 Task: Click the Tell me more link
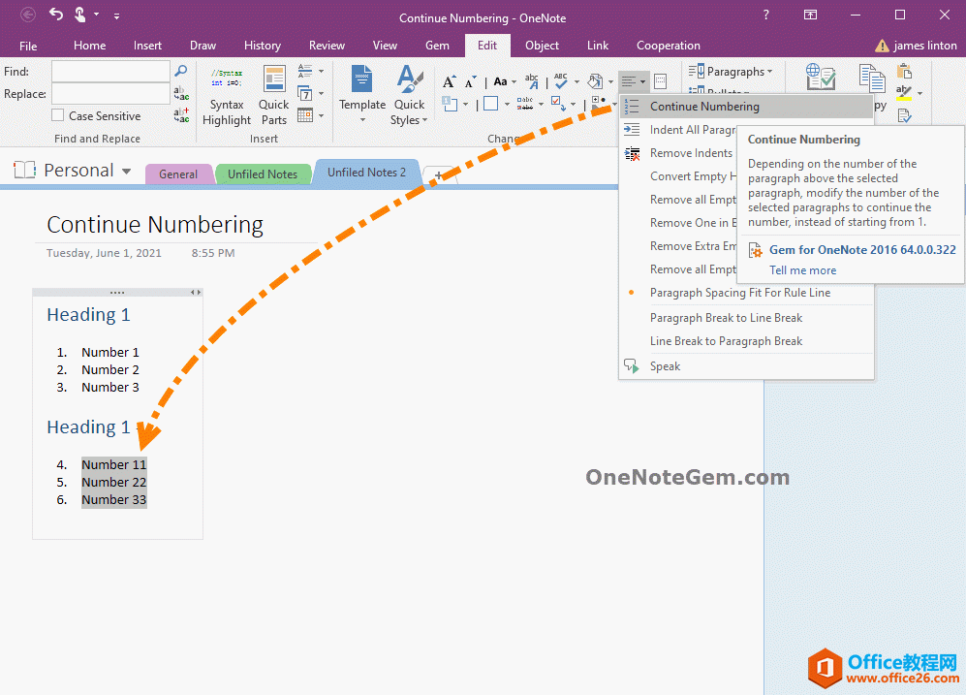click(802, 270)
